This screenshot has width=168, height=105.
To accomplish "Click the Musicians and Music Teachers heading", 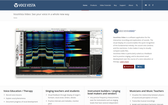I will (x=146, y=91).
